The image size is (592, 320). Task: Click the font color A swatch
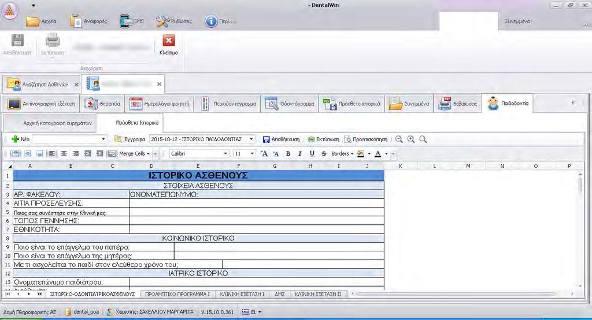(378, 153)
